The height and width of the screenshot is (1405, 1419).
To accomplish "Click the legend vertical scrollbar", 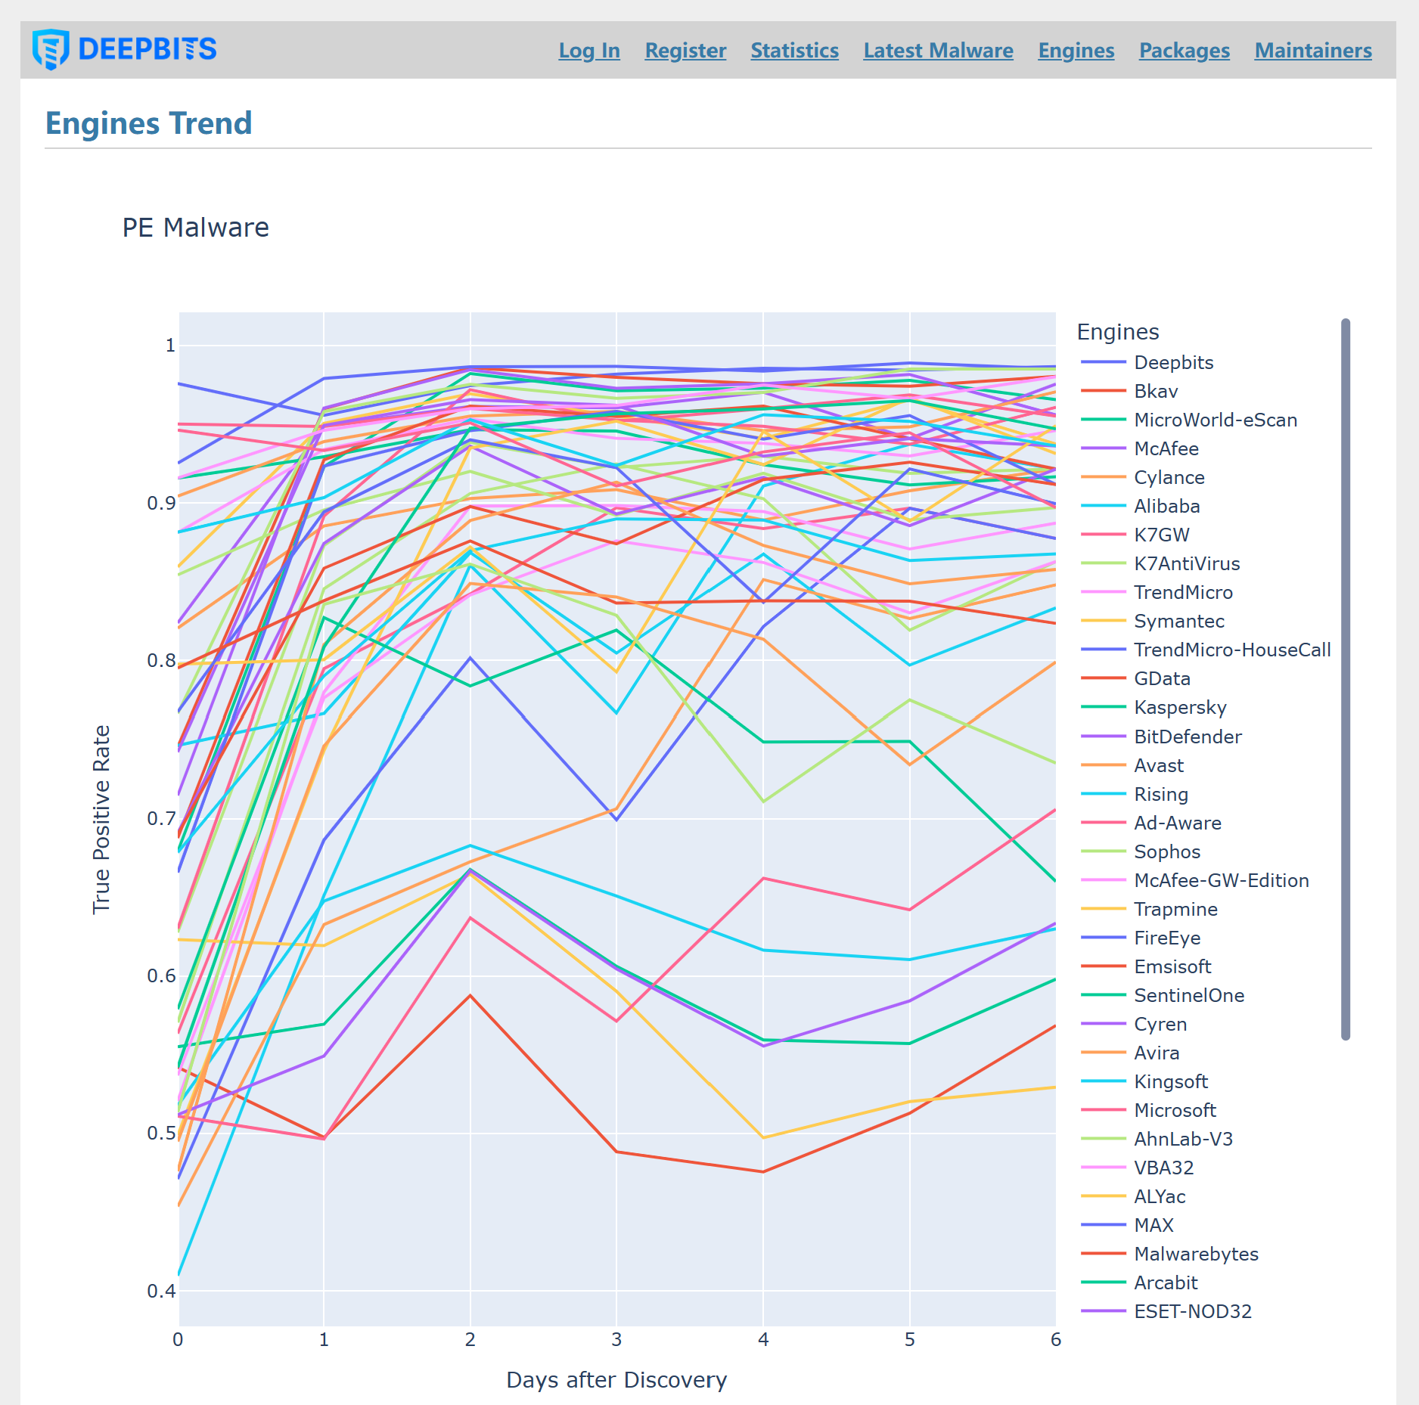I will coord(1346,679).
